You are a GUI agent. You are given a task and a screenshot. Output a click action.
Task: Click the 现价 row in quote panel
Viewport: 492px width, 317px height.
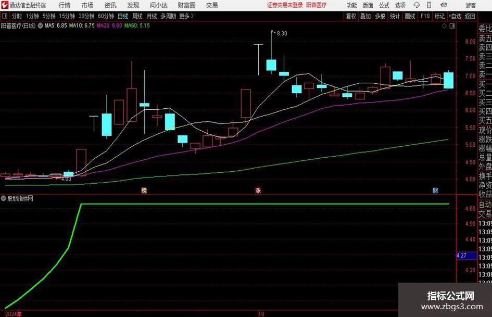[x=485, y=130]
